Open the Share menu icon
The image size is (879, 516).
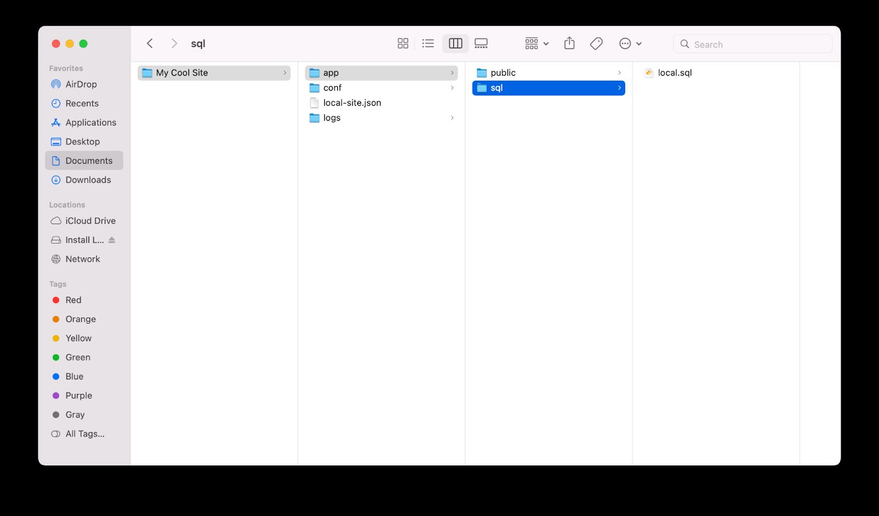[x=570, y=43]
